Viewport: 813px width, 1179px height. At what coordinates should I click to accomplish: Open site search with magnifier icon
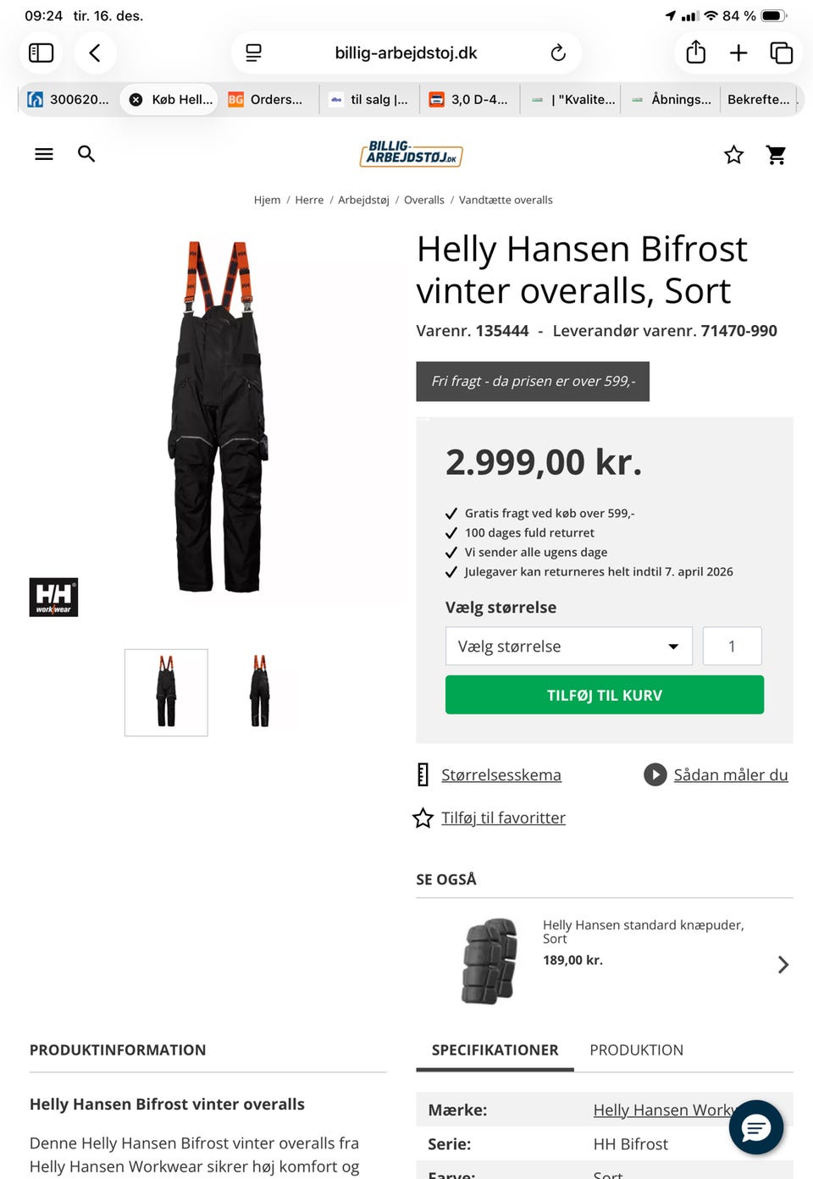click(x=86, y=154)
